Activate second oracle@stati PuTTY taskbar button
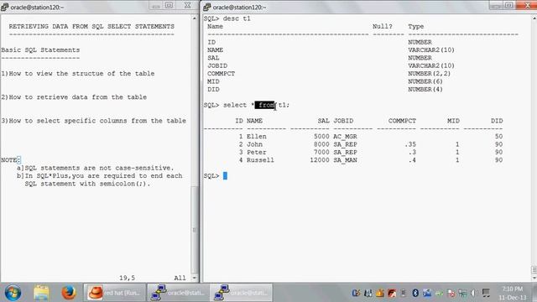The image size is (537, 302). click(x=242, y=293)
